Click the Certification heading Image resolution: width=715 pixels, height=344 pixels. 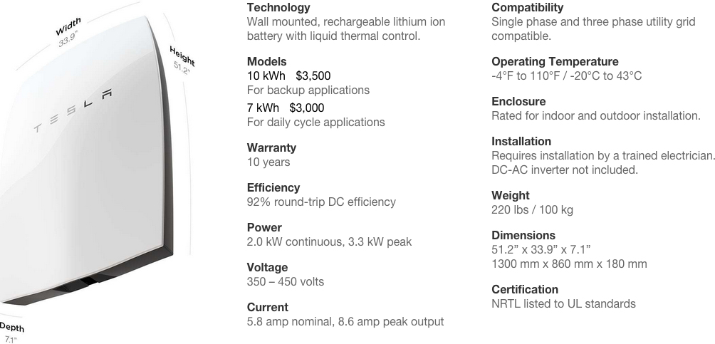pyautogui.click(x=525, y=290)
